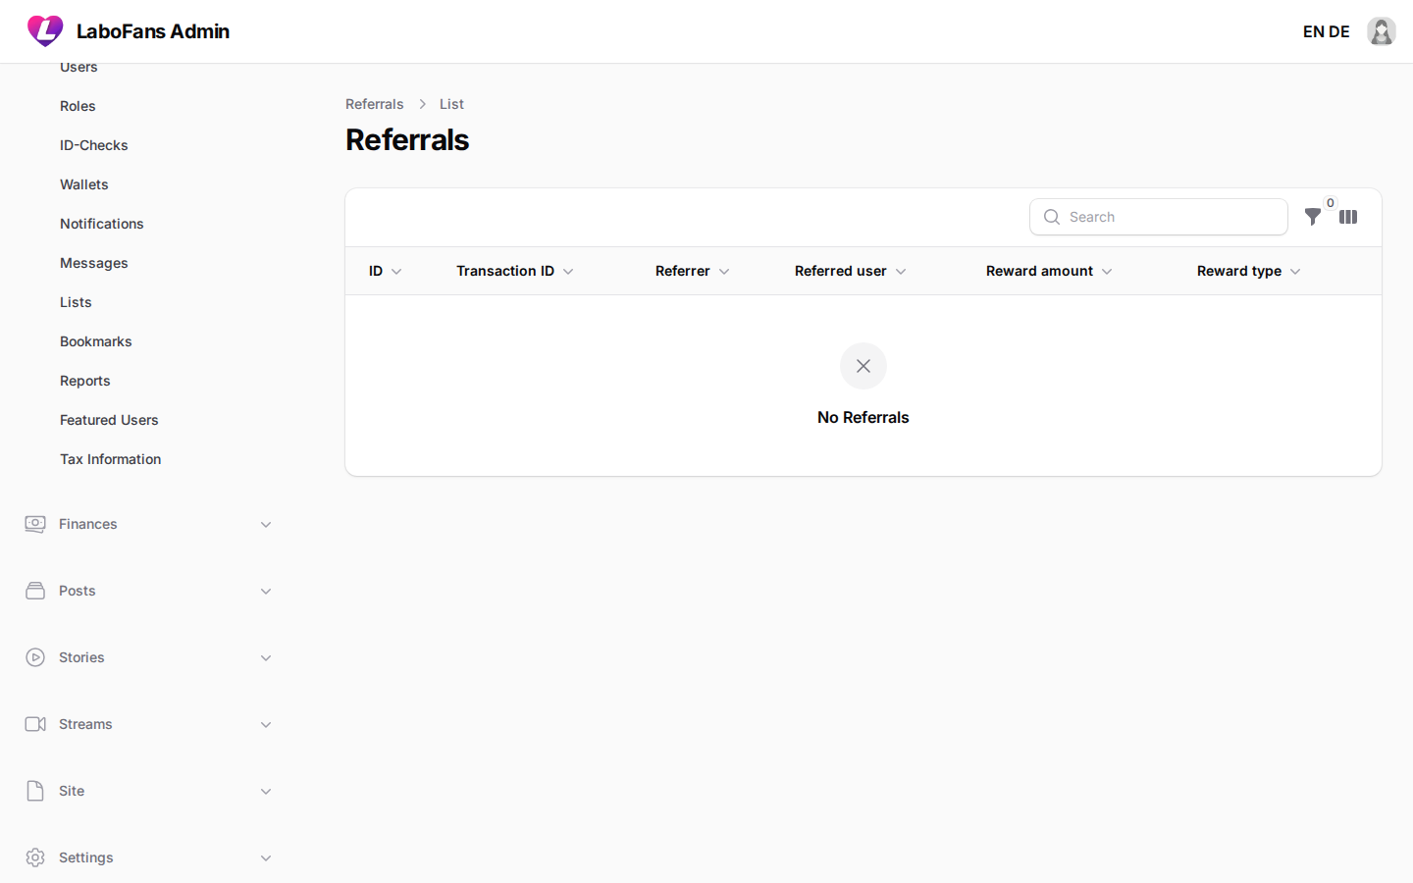Expand the Streams section chevron
The width and height of the screenshot is (1413, 883).
coord(266,725)
